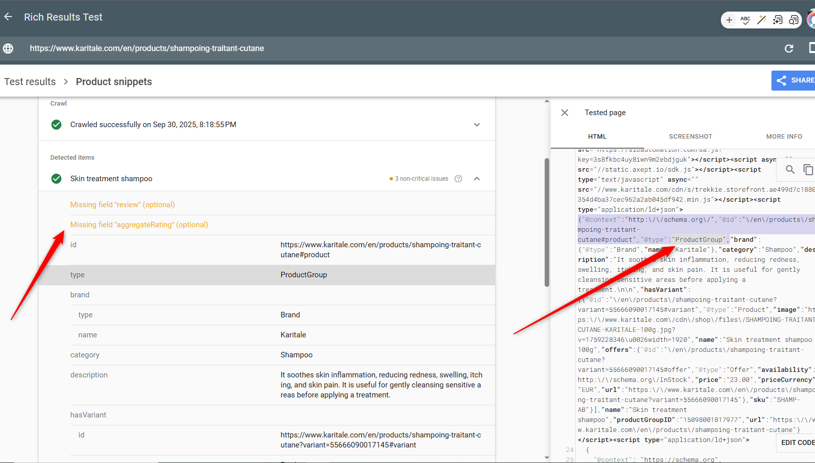This screenshot has height=463, width=815.
Task: Collapse the Skin treatment shampoo item
Action: (477, 179)
